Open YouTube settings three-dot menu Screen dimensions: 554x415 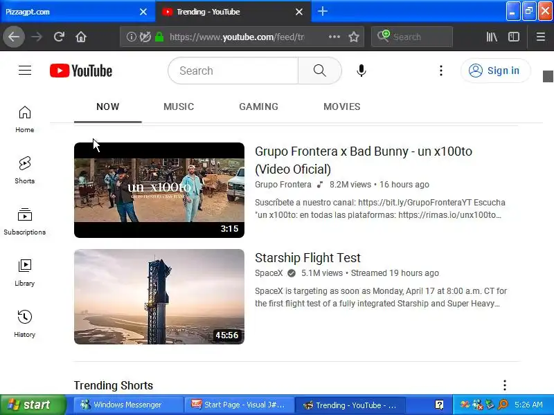point(441,71)
